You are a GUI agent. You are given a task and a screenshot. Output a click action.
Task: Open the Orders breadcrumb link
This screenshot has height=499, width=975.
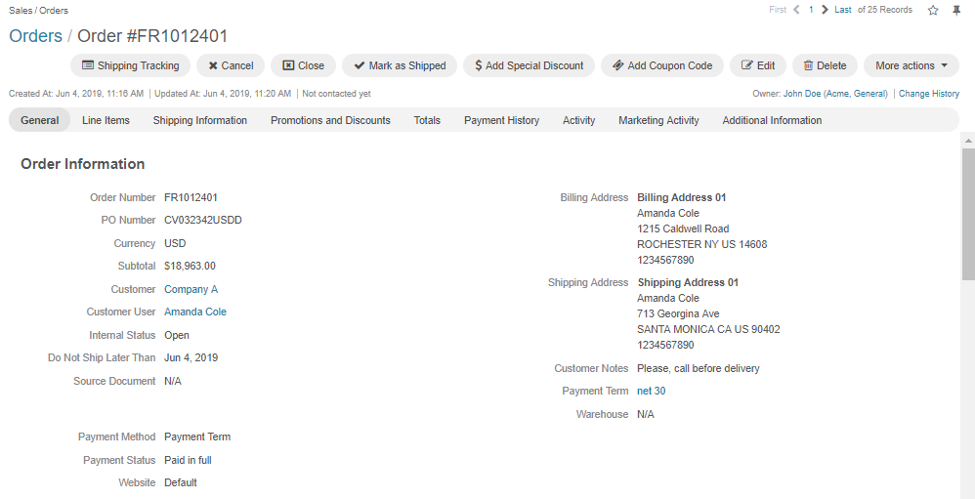[35, 36]
